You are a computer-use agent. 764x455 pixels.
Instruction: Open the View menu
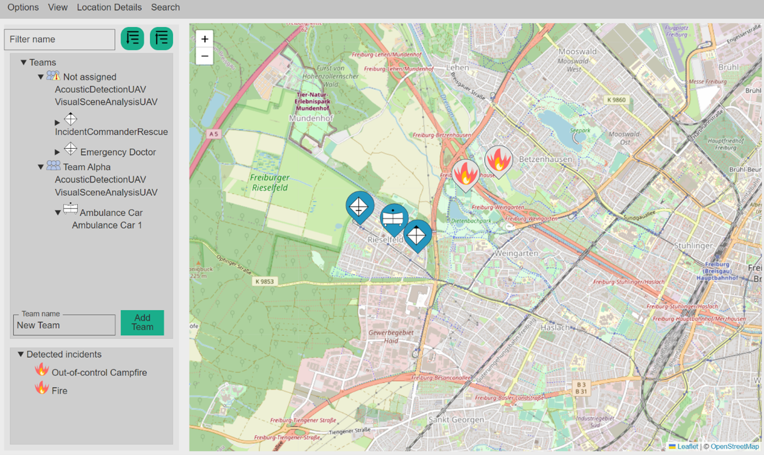(58, 8)
